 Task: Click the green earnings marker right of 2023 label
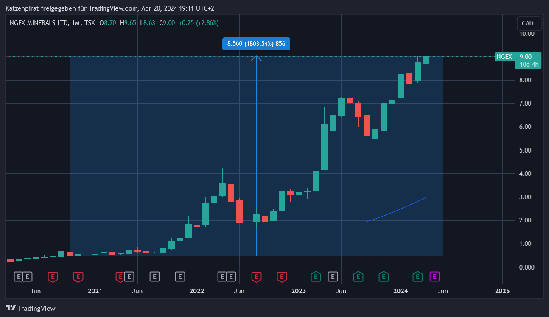click(x=316, y=277)
